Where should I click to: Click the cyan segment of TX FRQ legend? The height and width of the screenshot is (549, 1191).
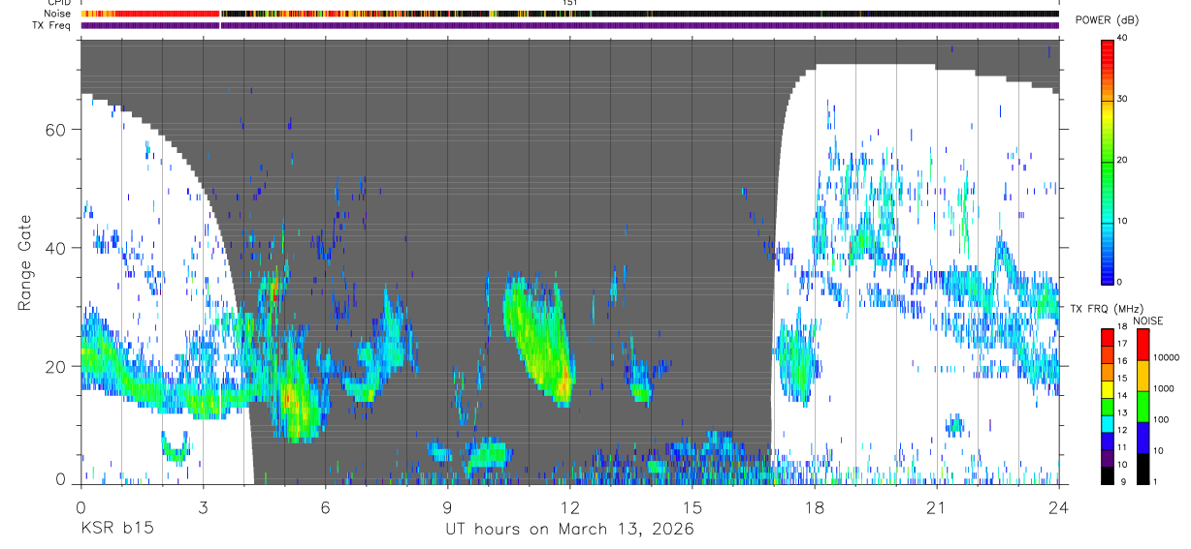1107,424
